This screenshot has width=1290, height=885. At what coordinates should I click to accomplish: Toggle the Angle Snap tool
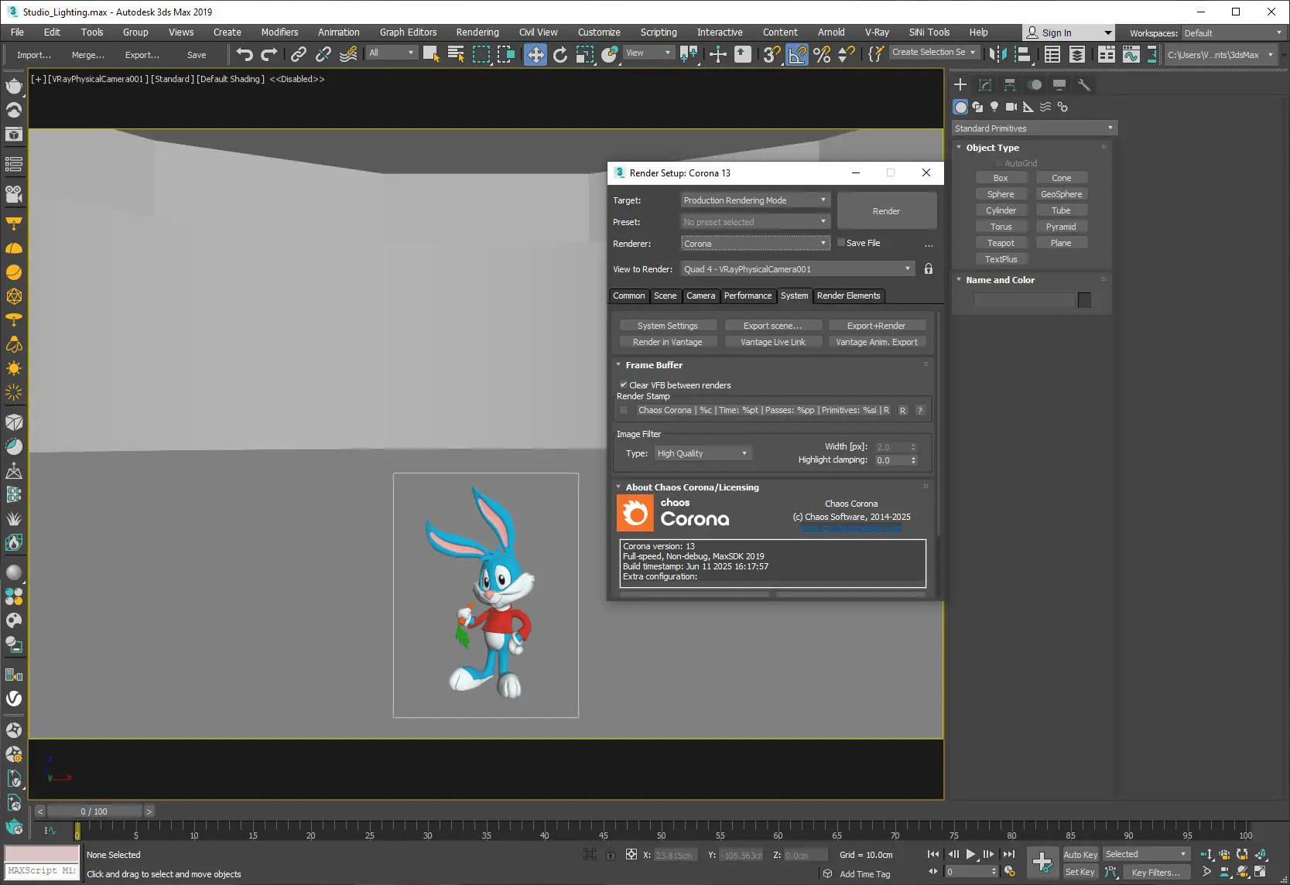796,54
